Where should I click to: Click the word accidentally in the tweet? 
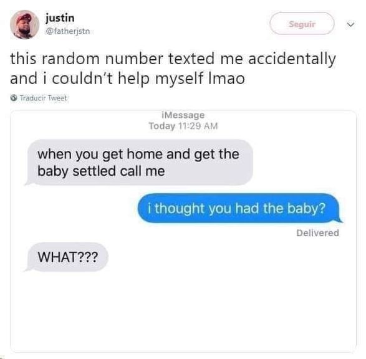(x=292, y=59)
